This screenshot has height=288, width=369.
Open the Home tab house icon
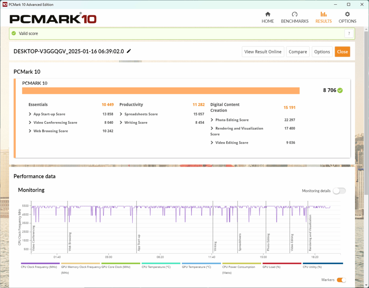click(268, 14)
